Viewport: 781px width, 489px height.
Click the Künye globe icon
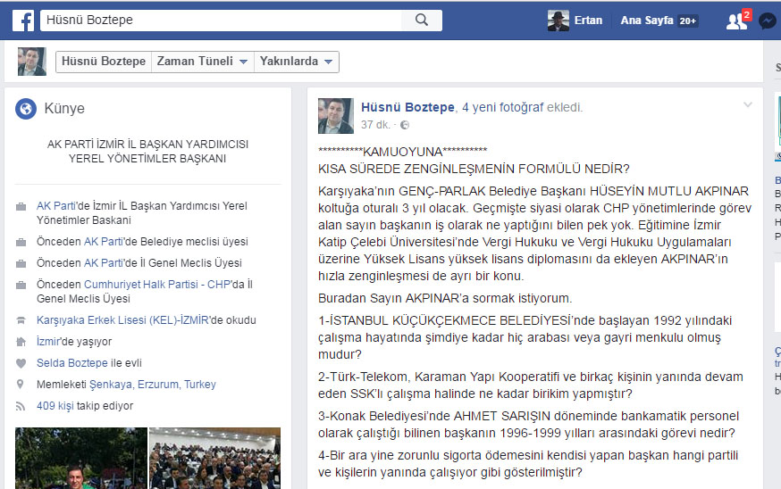point(25,109)
